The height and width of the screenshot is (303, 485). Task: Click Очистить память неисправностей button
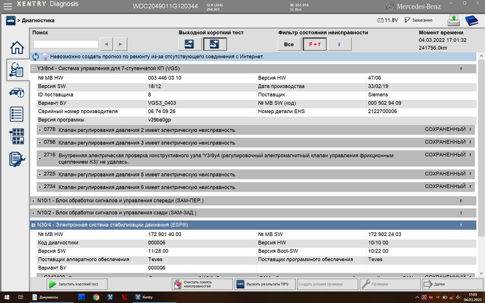pos(202,284)
